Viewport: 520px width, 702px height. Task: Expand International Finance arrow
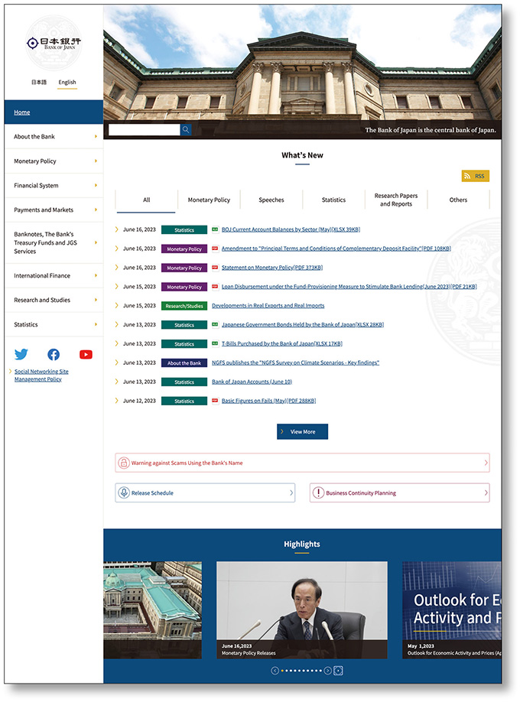(x=96, y=276)
